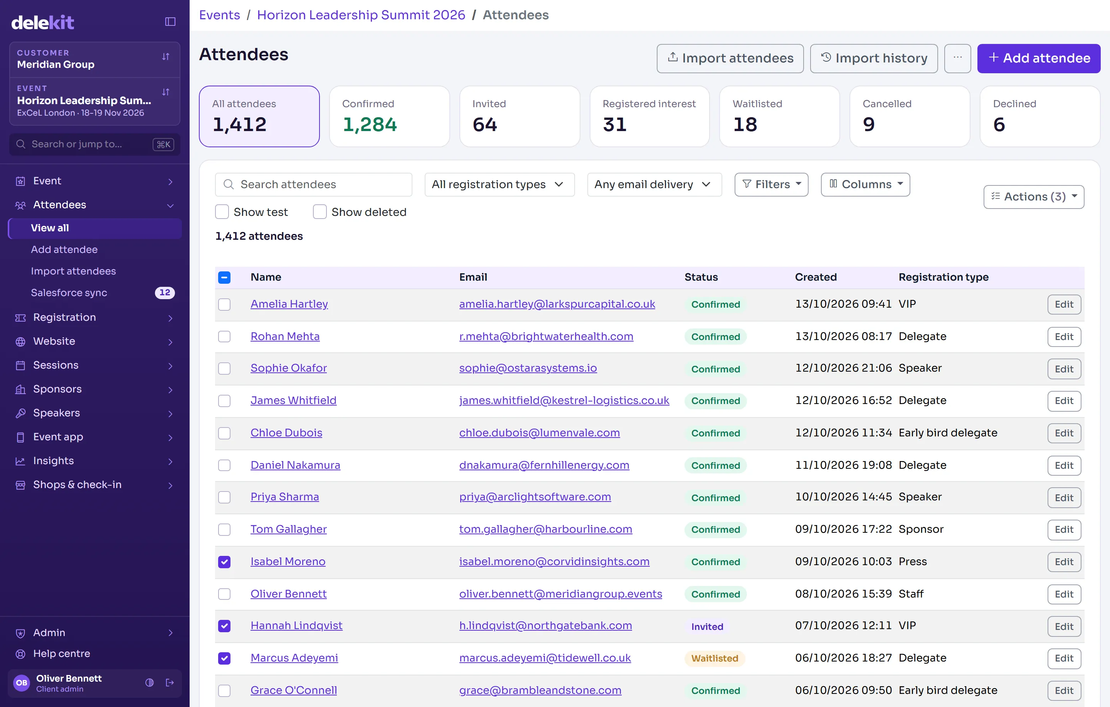Click the Registration ticket icon
The width and height of the screenshot is (1110, 707).
point(20,318)
